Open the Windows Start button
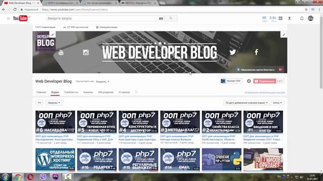The height and width of the screenshot is (181, 323). point(5,177)
